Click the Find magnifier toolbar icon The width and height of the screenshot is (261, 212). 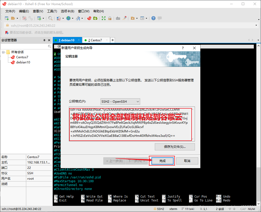[50, 18]
